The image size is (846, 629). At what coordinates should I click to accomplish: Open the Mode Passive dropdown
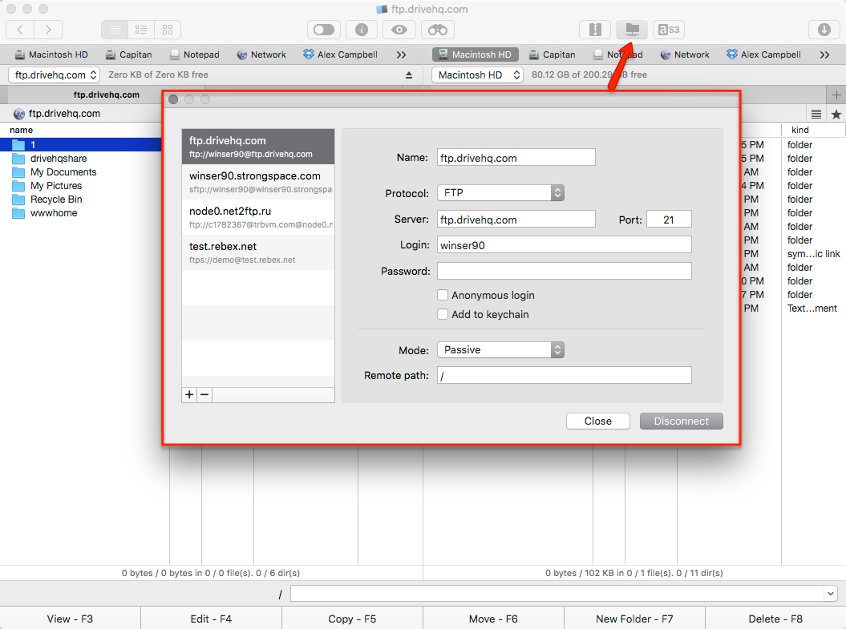(500, 350)
